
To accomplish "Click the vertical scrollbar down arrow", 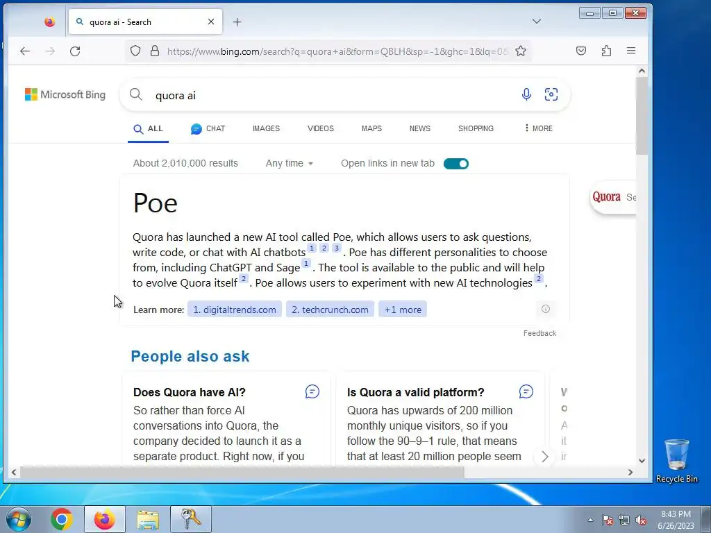I will [x=641, y=461].
